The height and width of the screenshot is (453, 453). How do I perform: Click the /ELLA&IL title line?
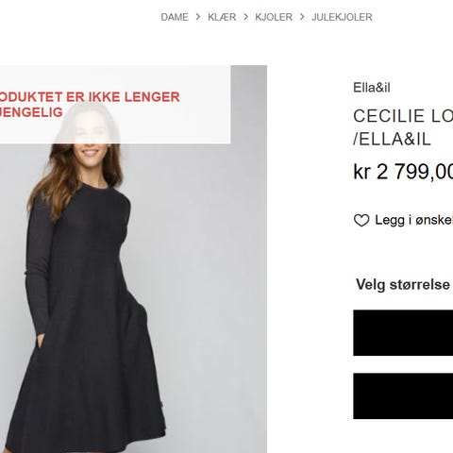click(392, 139)
